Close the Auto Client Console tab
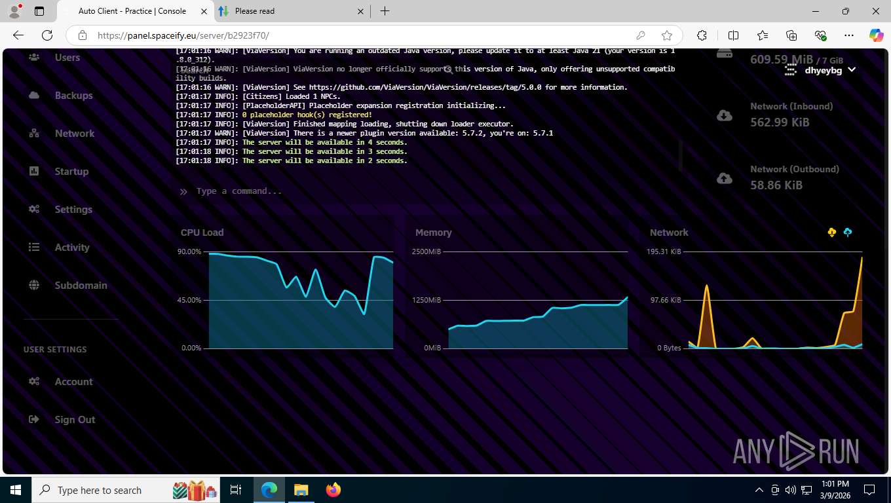 [x=204, y=11]
